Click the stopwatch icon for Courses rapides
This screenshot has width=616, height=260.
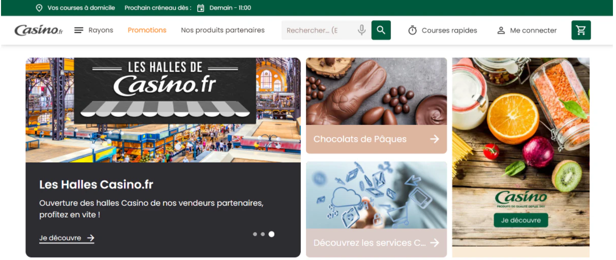coord(413,30)
